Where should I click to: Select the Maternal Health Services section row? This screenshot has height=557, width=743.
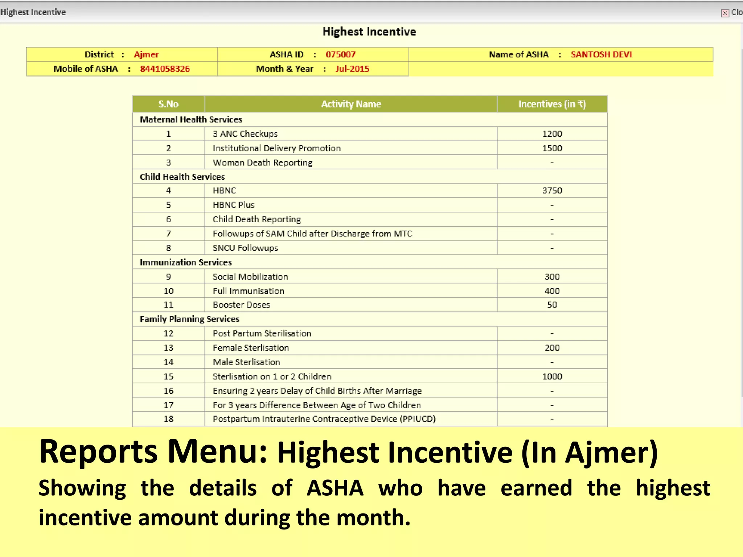191,119
